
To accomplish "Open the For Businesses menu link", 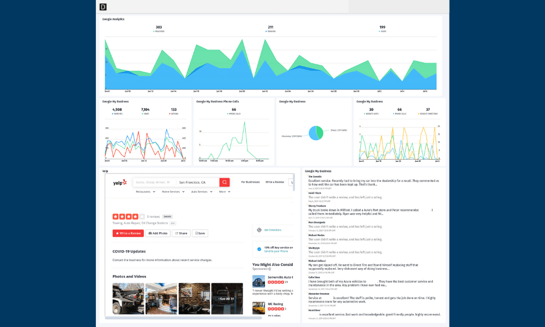I will 250,182.
